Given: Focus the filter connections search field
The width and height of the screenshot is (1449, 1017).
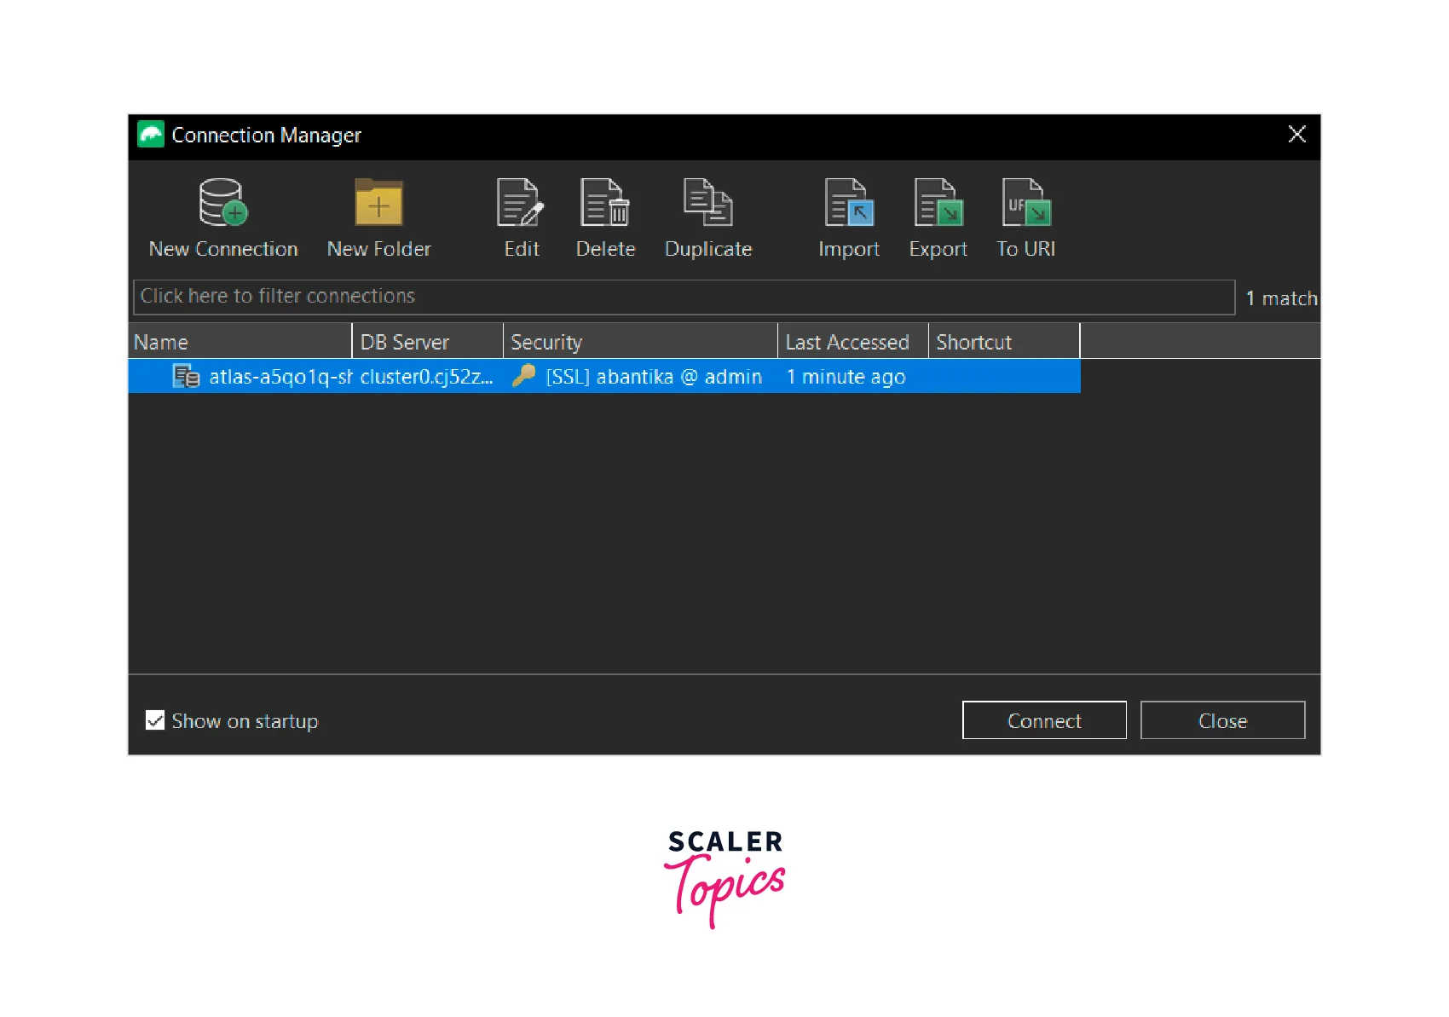Looking at the screenshot, I should (684, 297).
